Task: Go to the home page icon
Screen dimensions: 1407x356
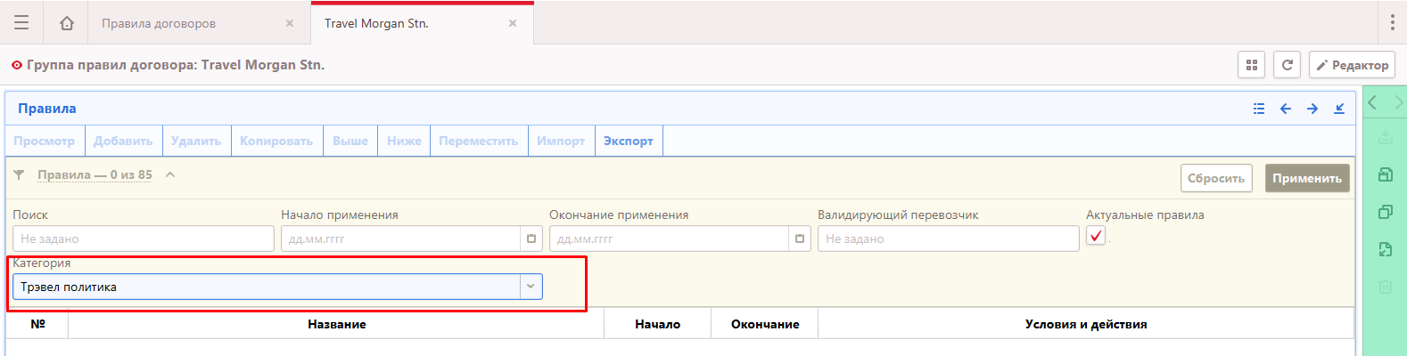Action: (67, 23)
